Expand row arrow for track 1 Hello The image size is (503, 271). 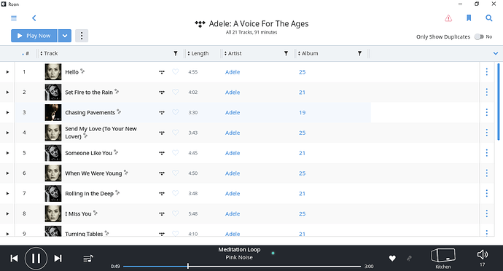(x=7, y=72)
